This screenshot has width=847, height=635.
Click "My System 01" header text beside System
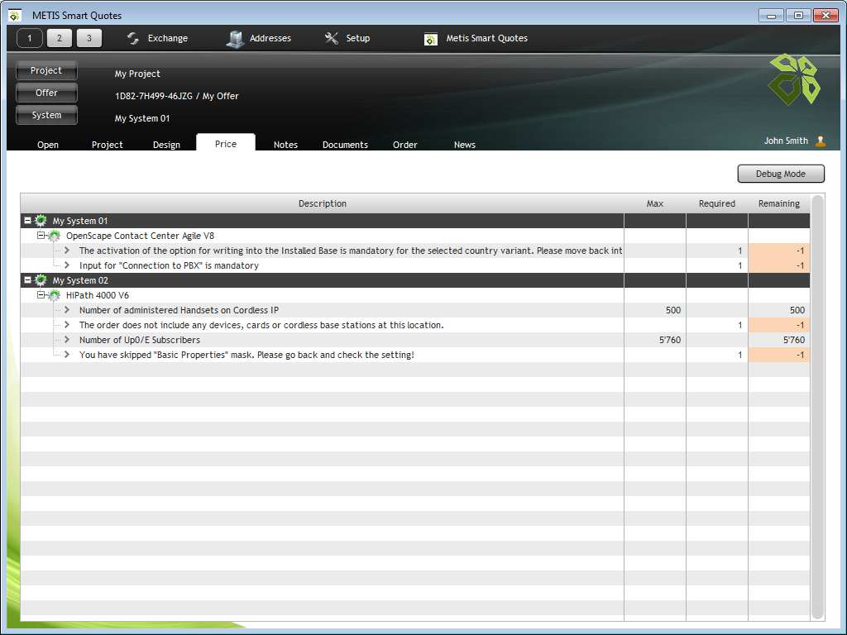point(142,118)
